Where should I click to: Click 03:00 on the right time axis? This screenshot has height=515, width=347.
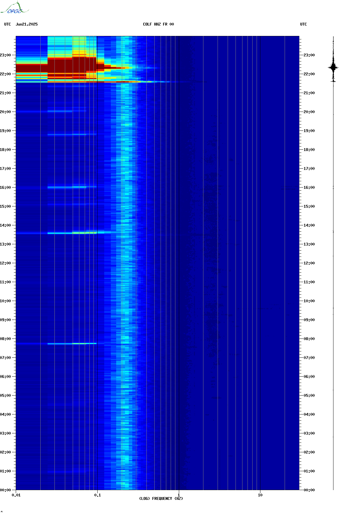coord(309,433)
